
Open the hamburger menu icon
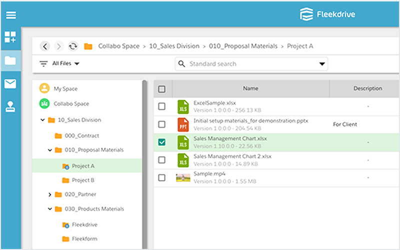tap(11, 15)
